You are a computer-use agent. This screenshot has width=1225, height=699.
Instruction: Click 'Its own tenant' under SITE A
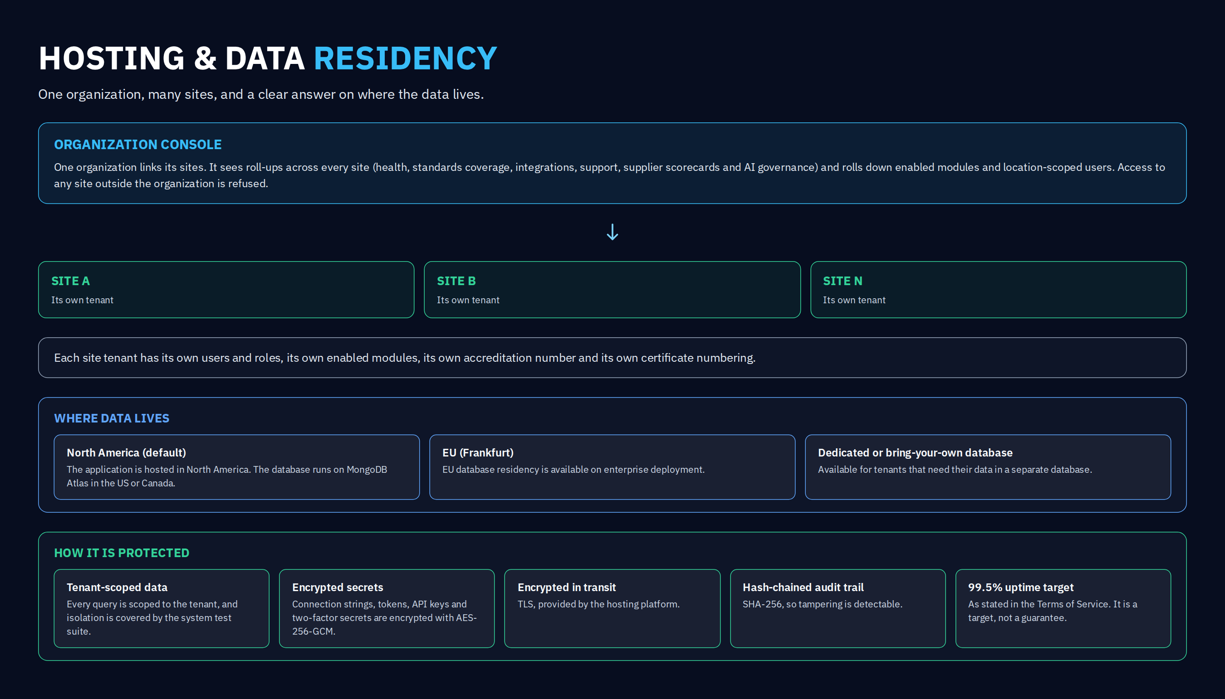[x=82, y=300]
